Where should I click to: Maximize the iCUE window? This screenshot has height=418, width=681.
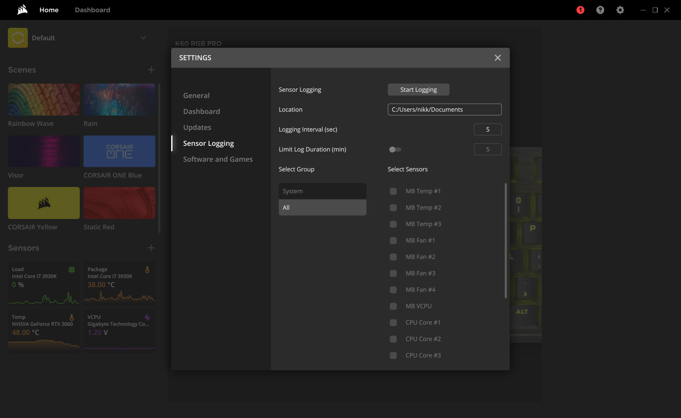[655, 10]
